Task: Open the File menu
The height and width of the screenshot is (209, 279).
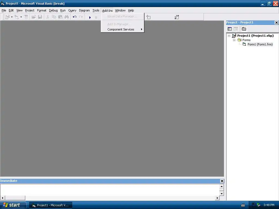Action: pos(4,11)
